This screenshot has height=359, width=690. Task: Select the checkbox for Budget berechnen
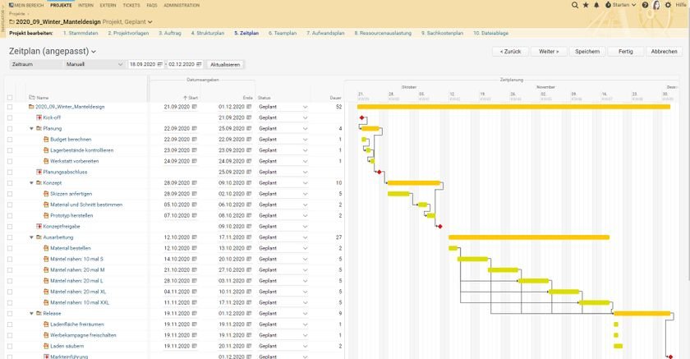(x=10, y=140)
